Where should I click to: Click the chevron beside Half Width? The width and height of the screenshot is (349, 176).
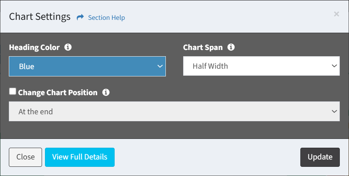click(x=334, y=66)
